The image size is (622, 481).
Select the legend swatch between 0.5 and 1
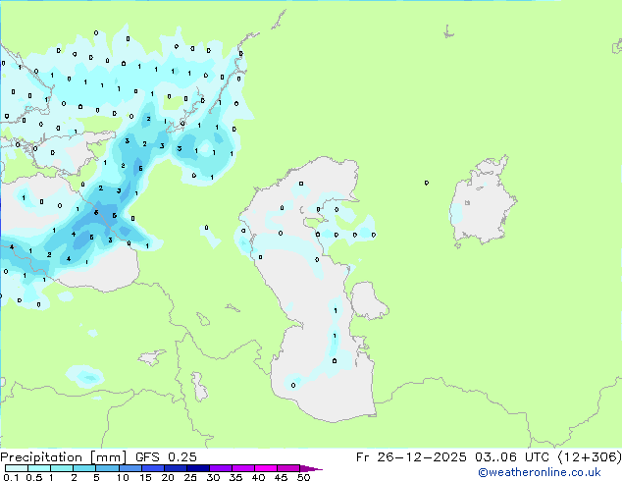click(39, 468)
